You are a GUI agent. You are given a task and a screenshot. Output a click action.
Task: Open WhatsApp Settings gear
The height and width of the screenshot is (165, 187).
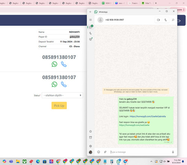[91, 146]
